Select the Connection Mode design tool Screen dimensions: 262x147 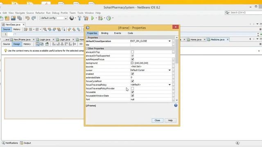click(42, 44)
